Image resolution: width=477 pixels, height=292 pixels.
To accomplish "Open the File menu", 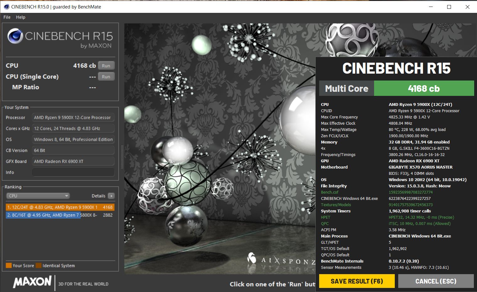I will click(7, 17).
